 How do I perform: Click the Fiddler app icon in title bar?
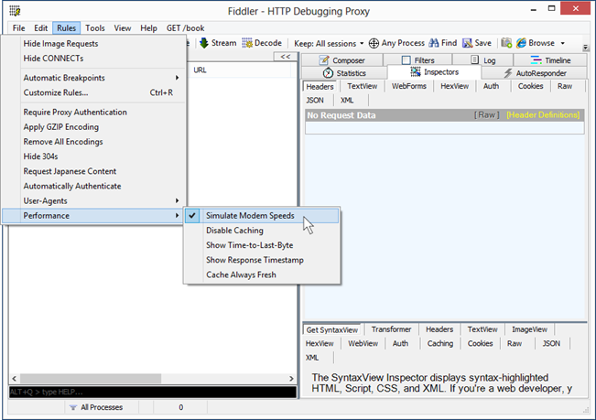(x=15, y=11)
